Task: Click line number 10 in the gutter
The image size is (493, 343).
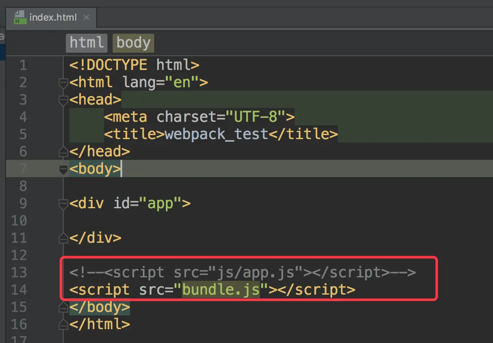Action: click(x=19, y=221)
